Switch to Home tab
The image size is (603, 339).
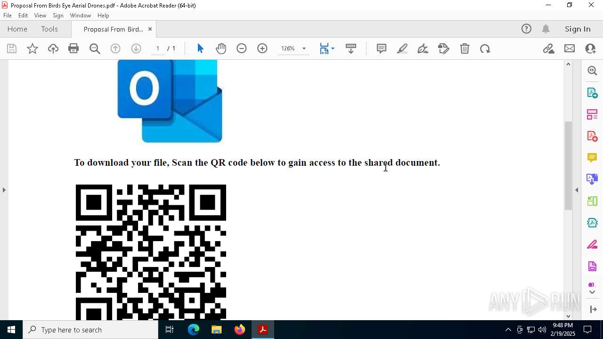click(17, 29)
